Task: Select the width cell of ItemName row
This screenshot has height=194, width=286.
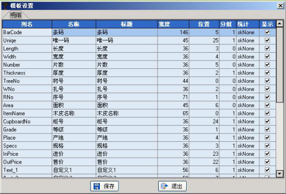Action: pyautogui.click(x=173, y=113)
